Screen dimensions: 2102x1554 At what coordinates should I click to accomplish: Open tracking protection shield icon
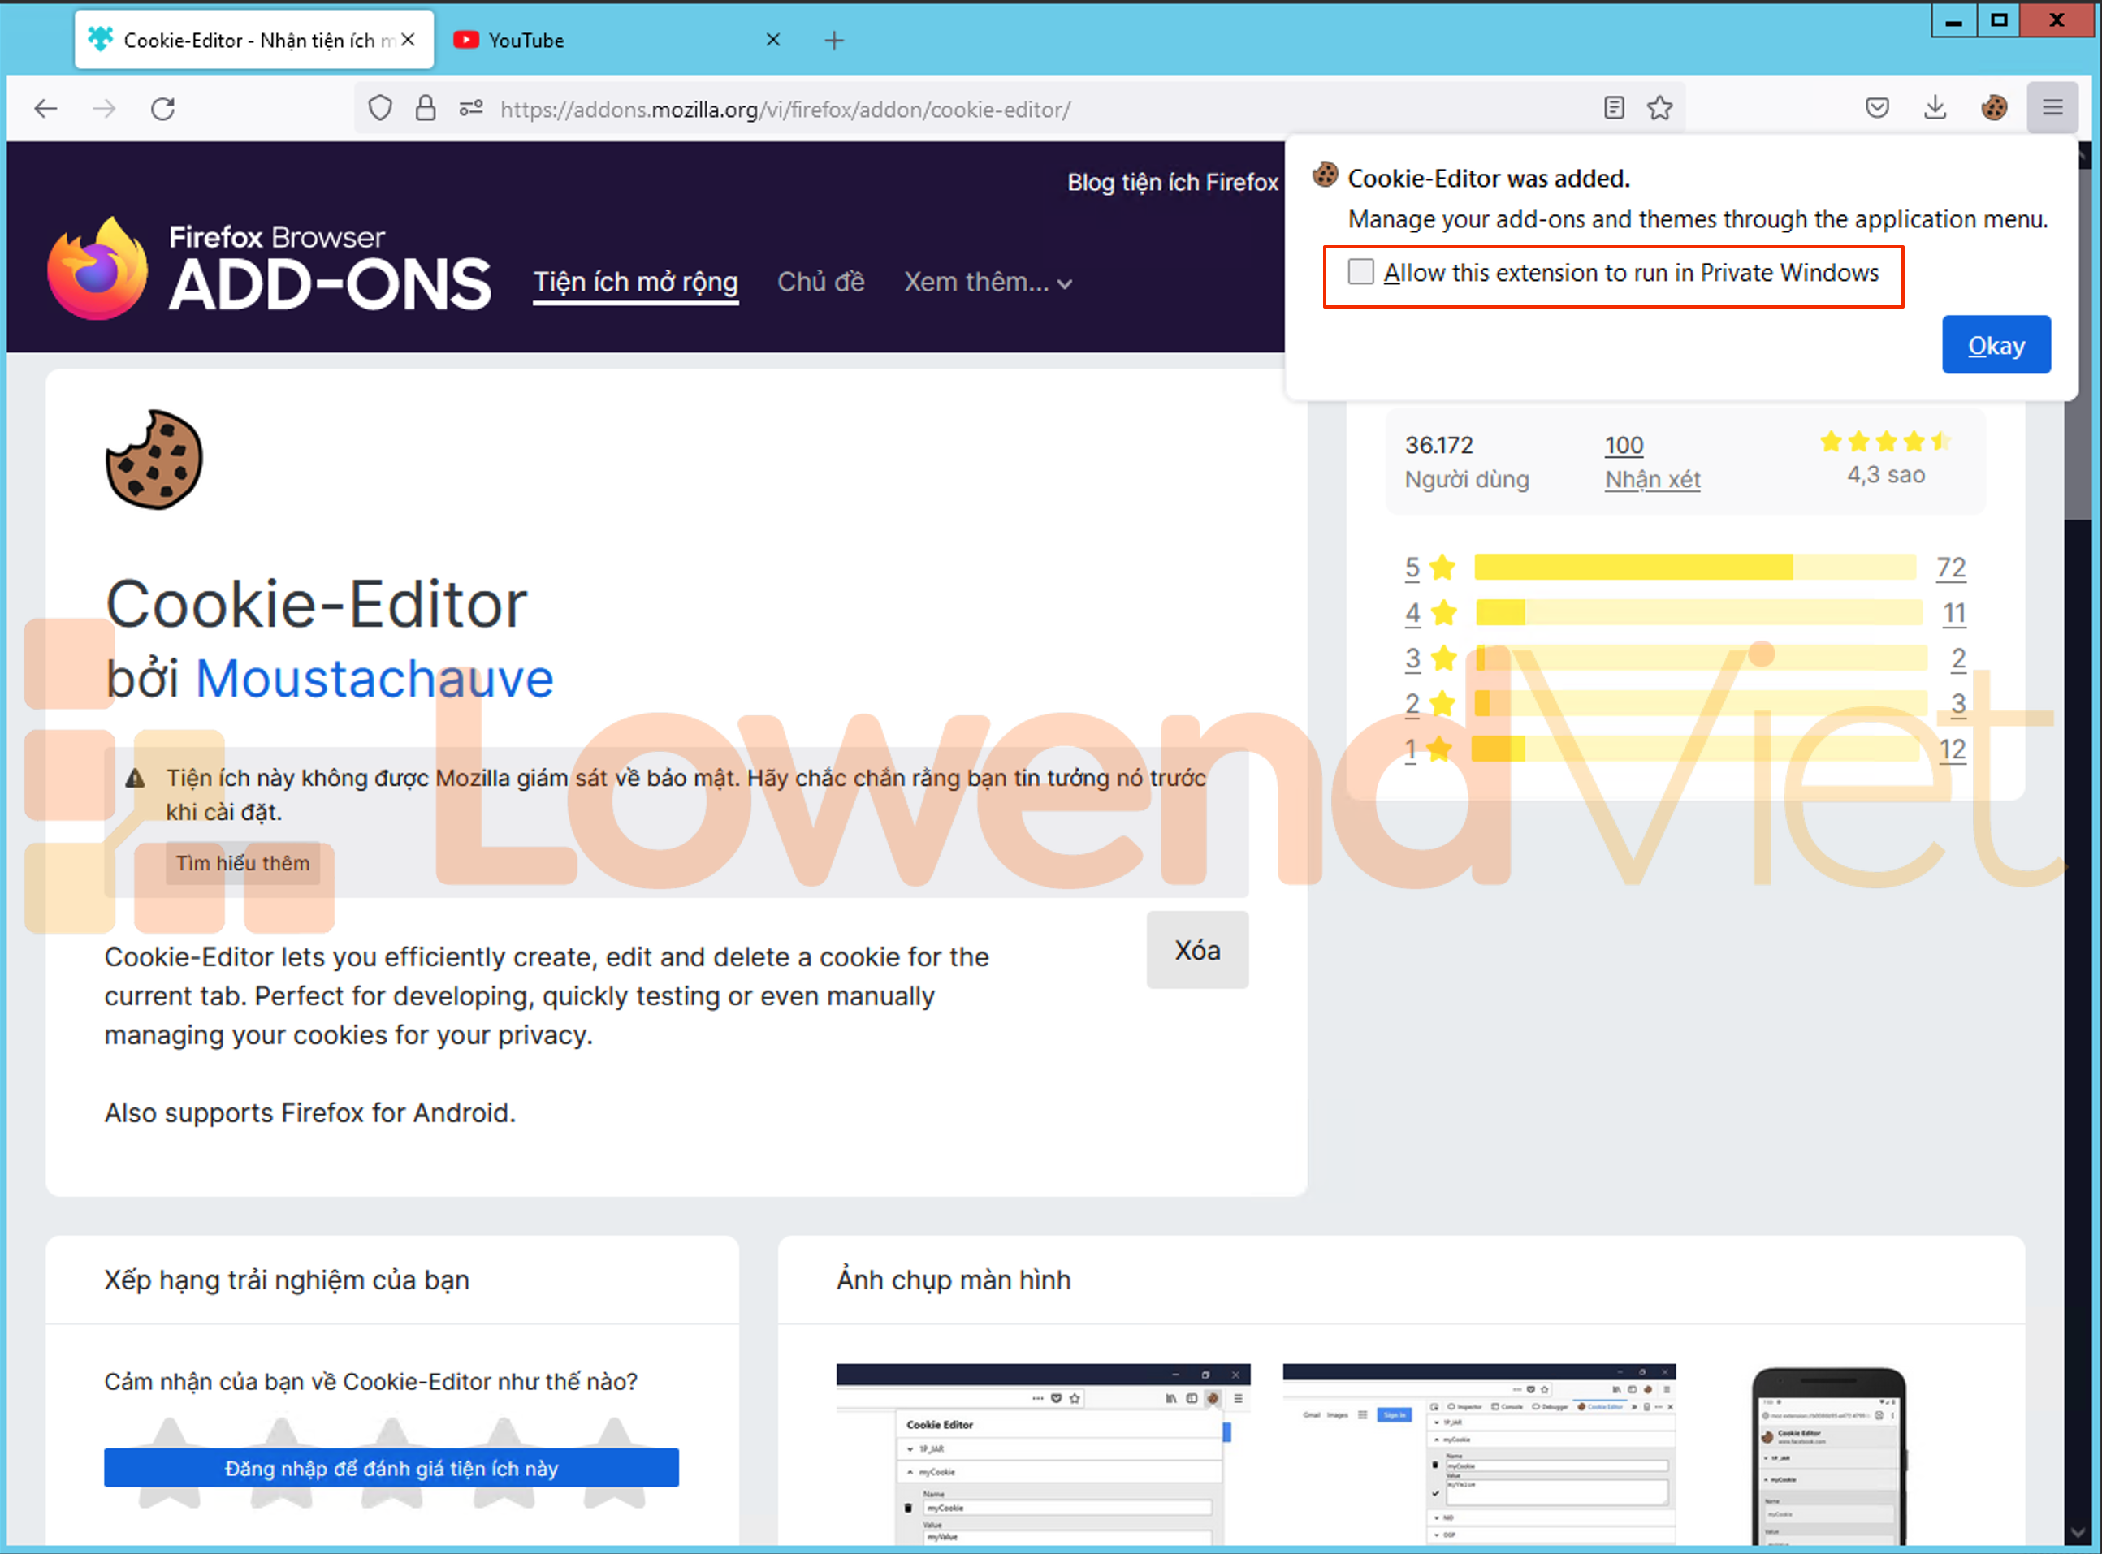tap(380, 109)
